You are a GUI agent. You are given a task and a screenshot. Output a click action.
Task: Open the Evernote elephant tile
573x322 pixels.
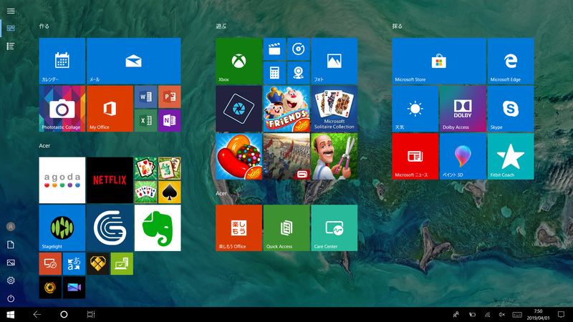pyautogui.click(x=158, y=228)
